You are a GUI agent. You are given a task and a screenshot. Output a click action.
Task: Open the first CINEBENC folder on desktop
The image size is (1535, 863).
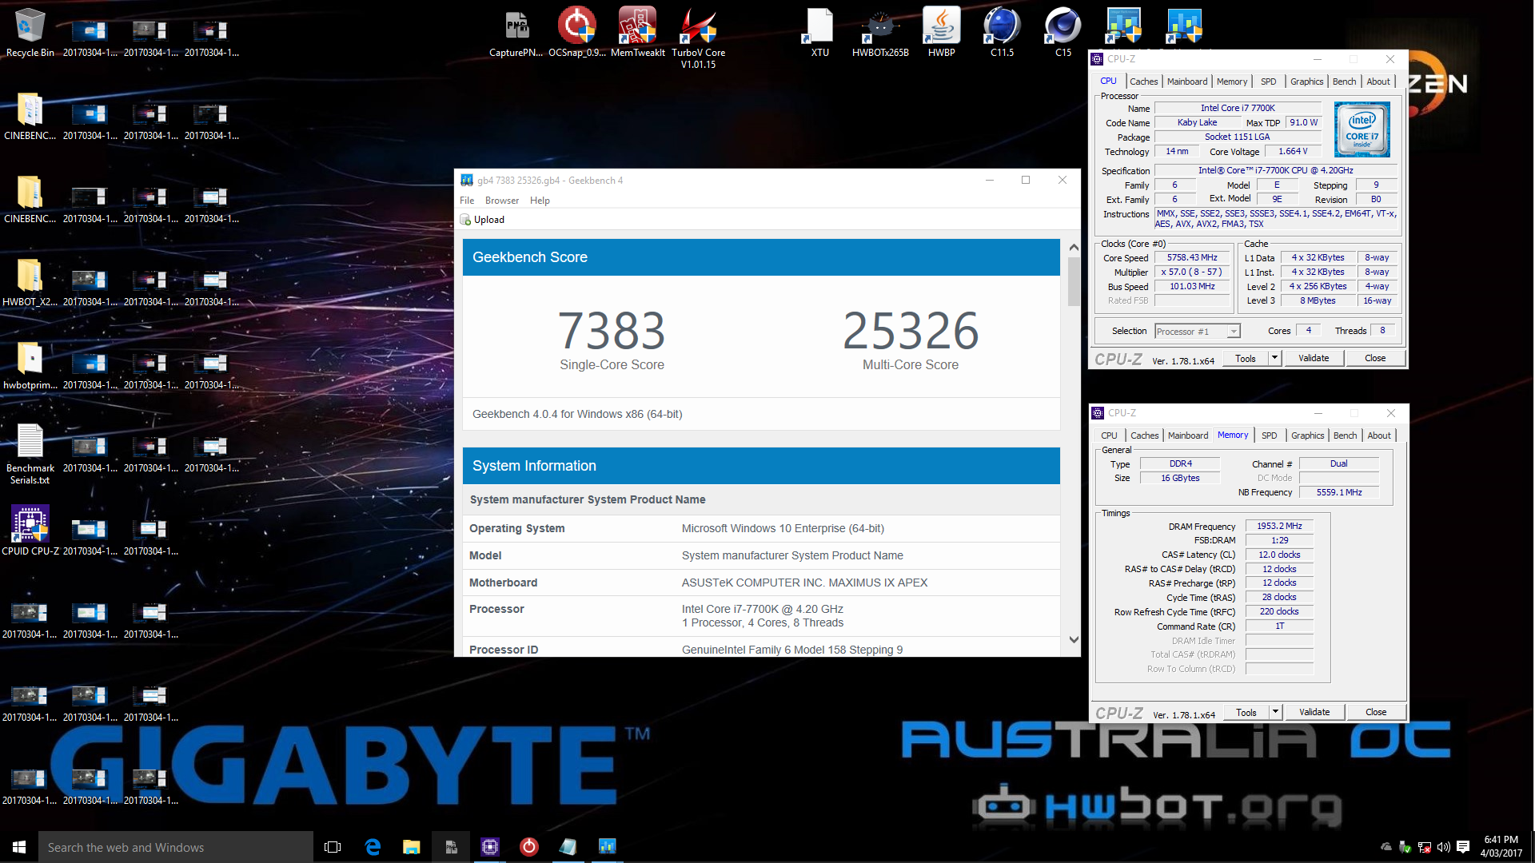pyautogui.click(x=30, y=115)
